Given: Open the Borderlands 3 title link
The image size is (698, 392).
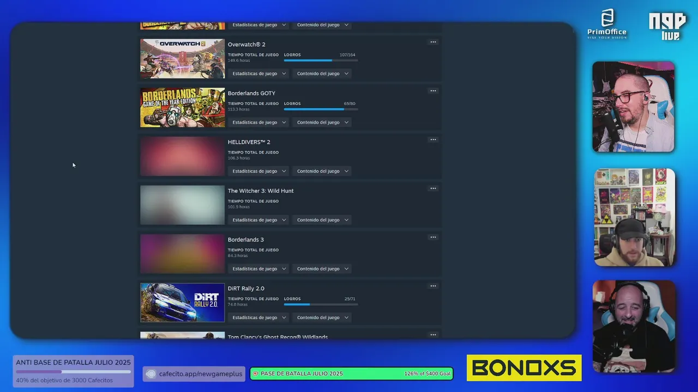Looking at the screenshot, I should 246,240.
